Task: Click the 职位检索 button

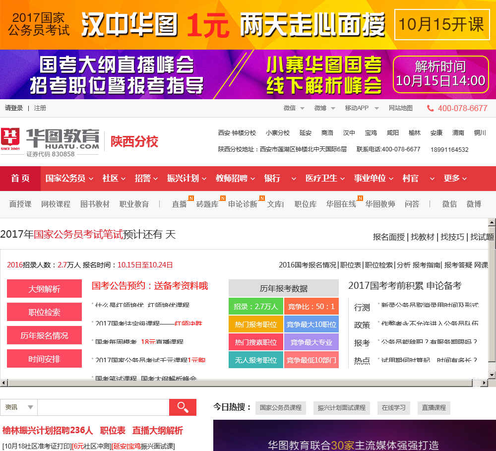Action: (x=44, y=312)
